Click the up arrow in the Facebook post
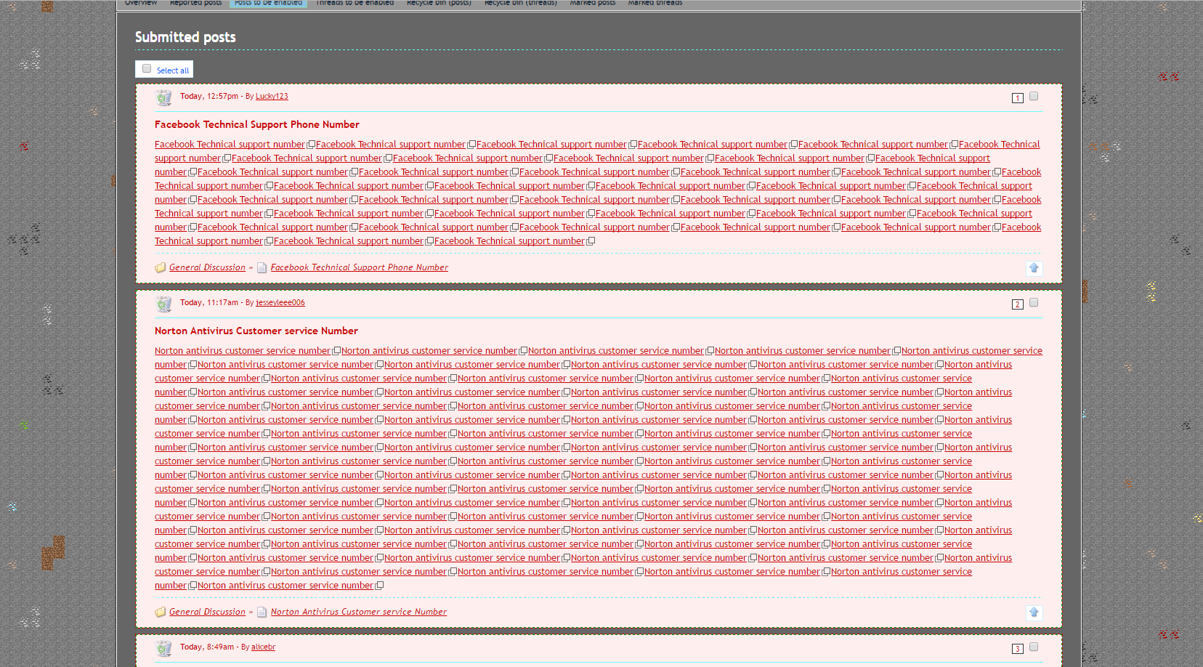 (1034, 268)
